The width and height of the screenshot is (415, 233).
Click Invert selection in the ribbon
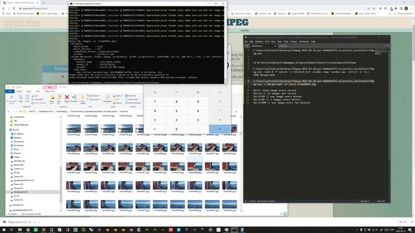pyautogui.click(x=133, y=103)
